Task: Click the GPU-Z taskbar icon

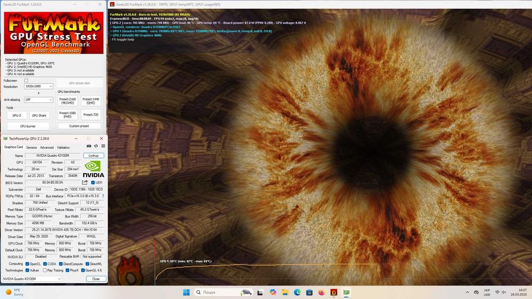Action: (346, 292)
